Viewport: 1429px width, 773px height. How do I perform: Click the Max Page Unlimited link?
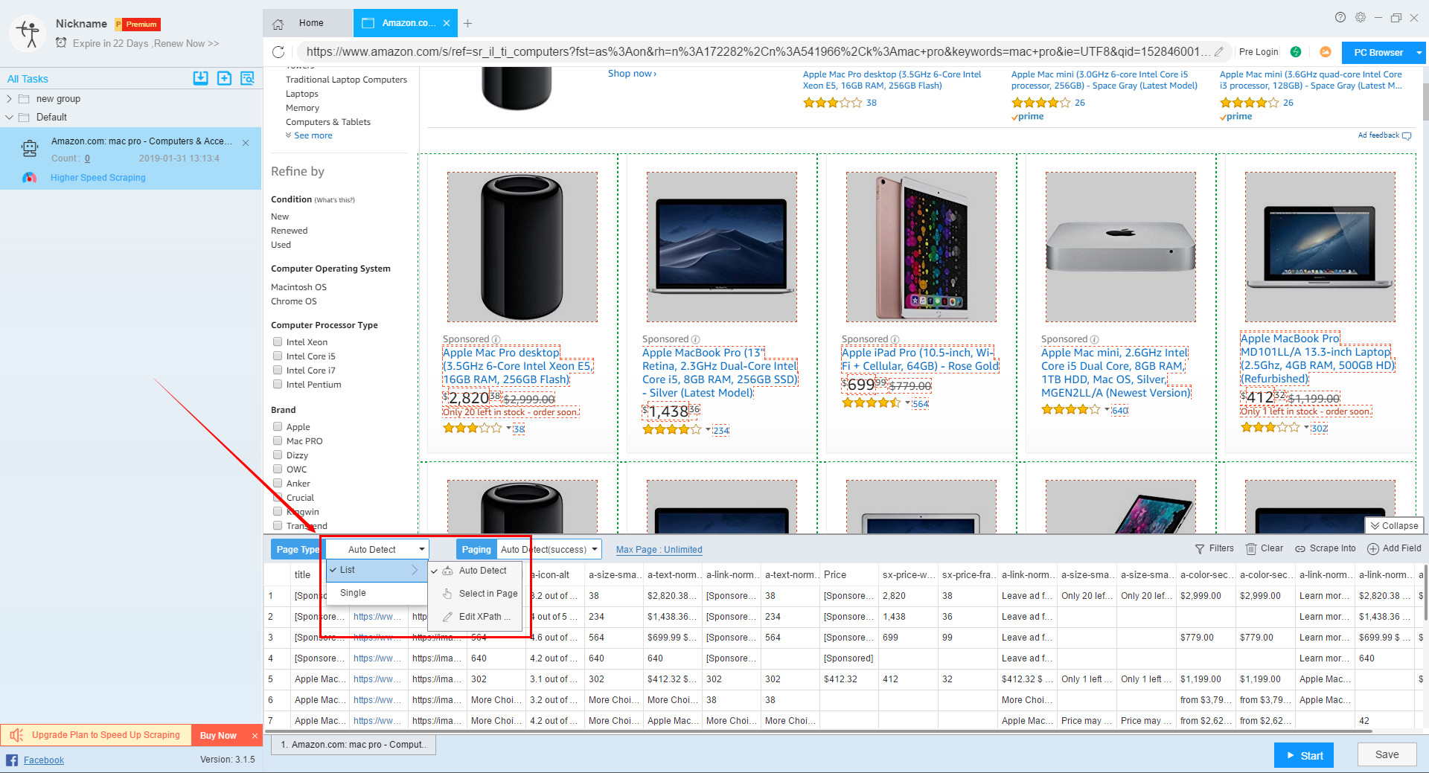659,550
